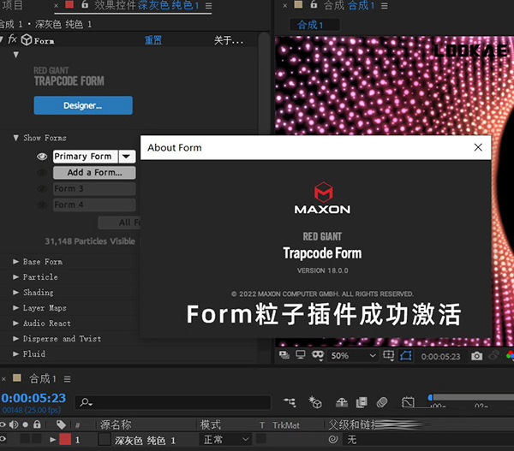The width and height of the screenshot is (514, 451).
Task: Expand the Audio React group
Action: pos(15,323)
